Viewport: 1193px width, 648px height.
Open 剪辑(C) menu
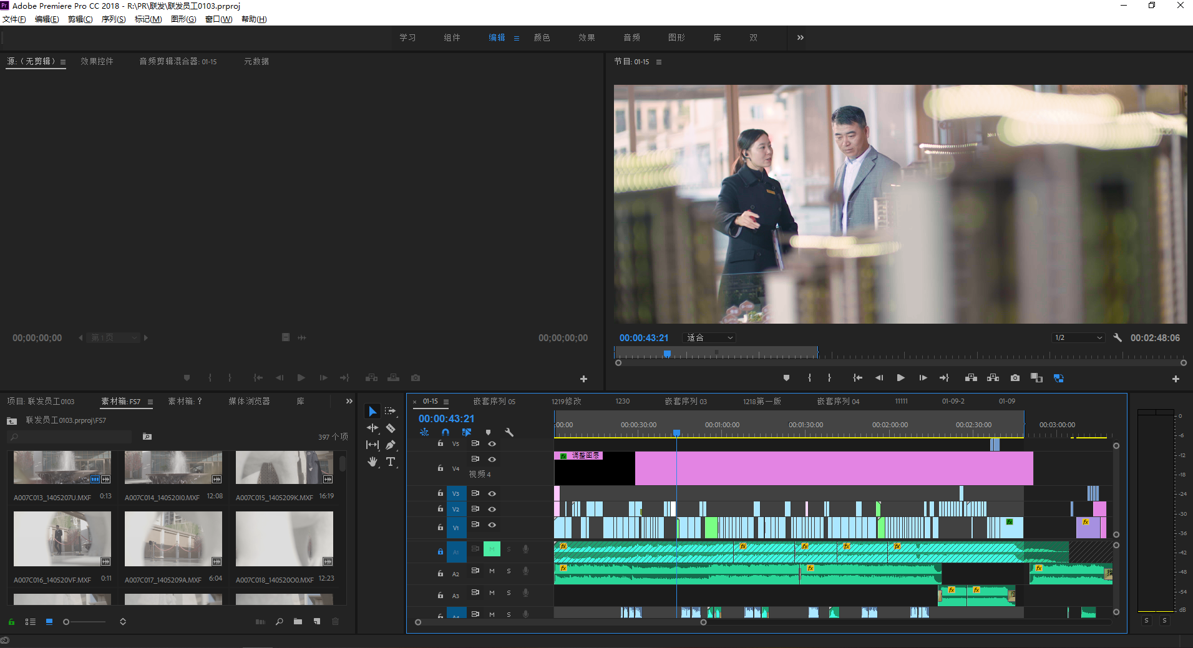pyautogui.click(x=80, y=19)
